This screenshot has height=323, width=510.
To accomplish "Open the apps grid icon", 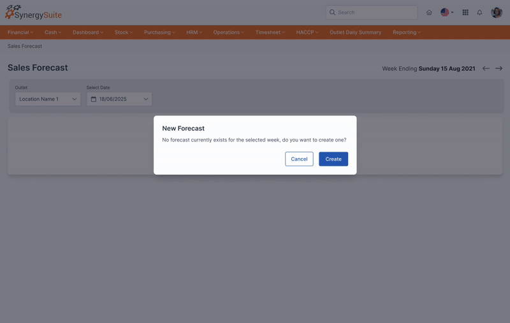I will point(465,12).
